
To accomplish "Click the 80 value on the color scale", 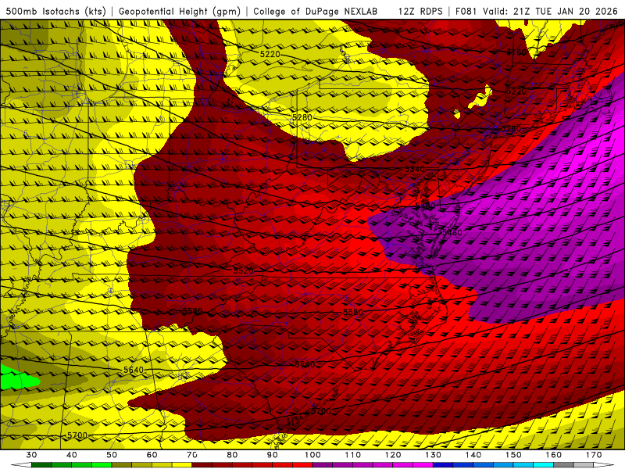I will click(x=232, y=455).
